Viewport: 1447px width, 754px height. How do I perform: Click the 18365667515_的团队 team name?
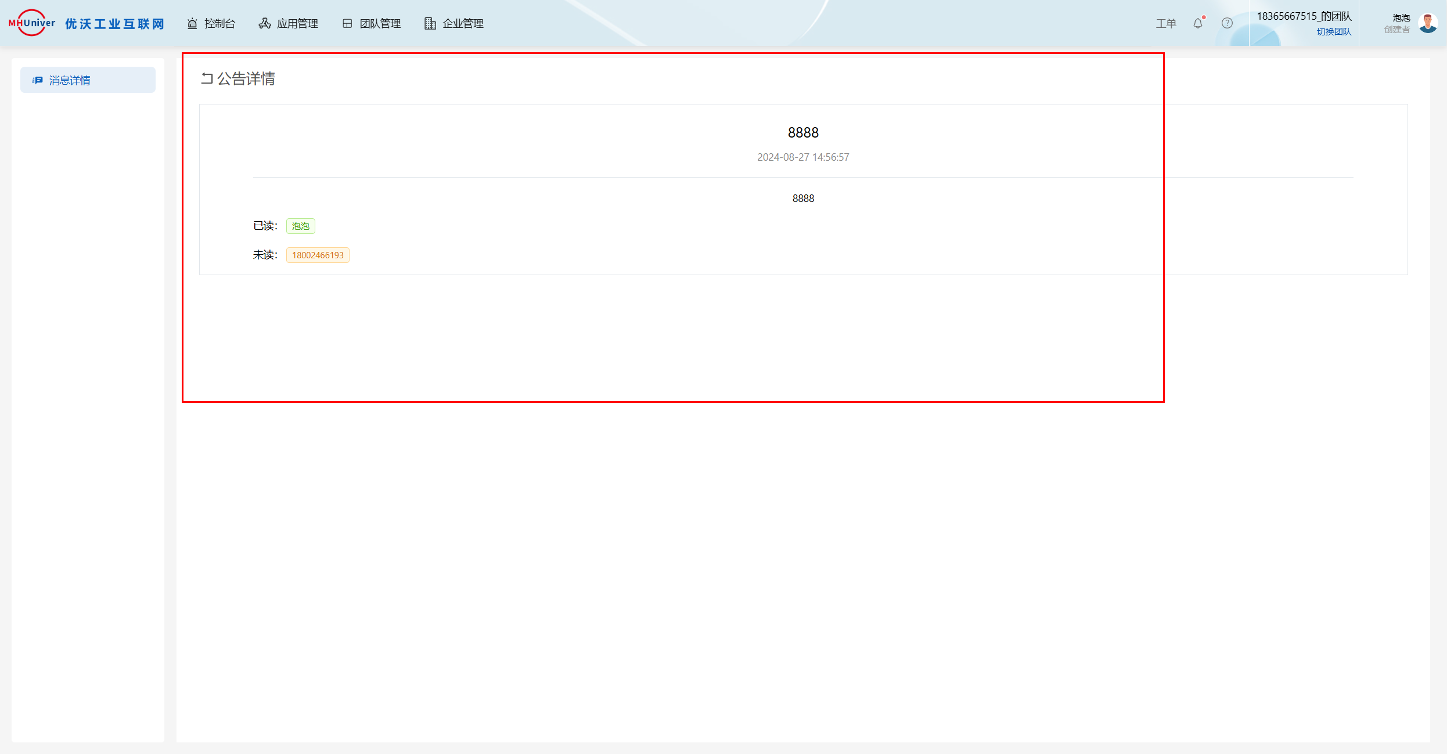pyautogui.click(x=1304, y=16)
